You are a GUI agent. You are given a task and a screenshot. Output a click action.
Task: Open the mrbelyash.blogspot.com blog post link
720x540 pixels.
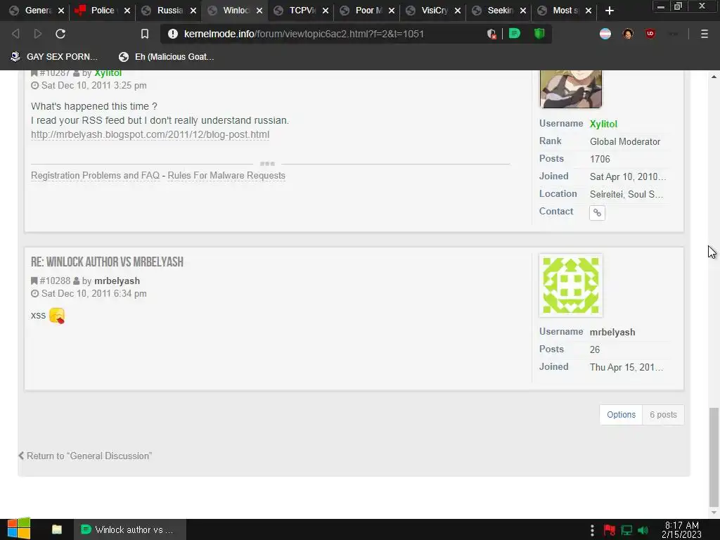click(150, 134)
